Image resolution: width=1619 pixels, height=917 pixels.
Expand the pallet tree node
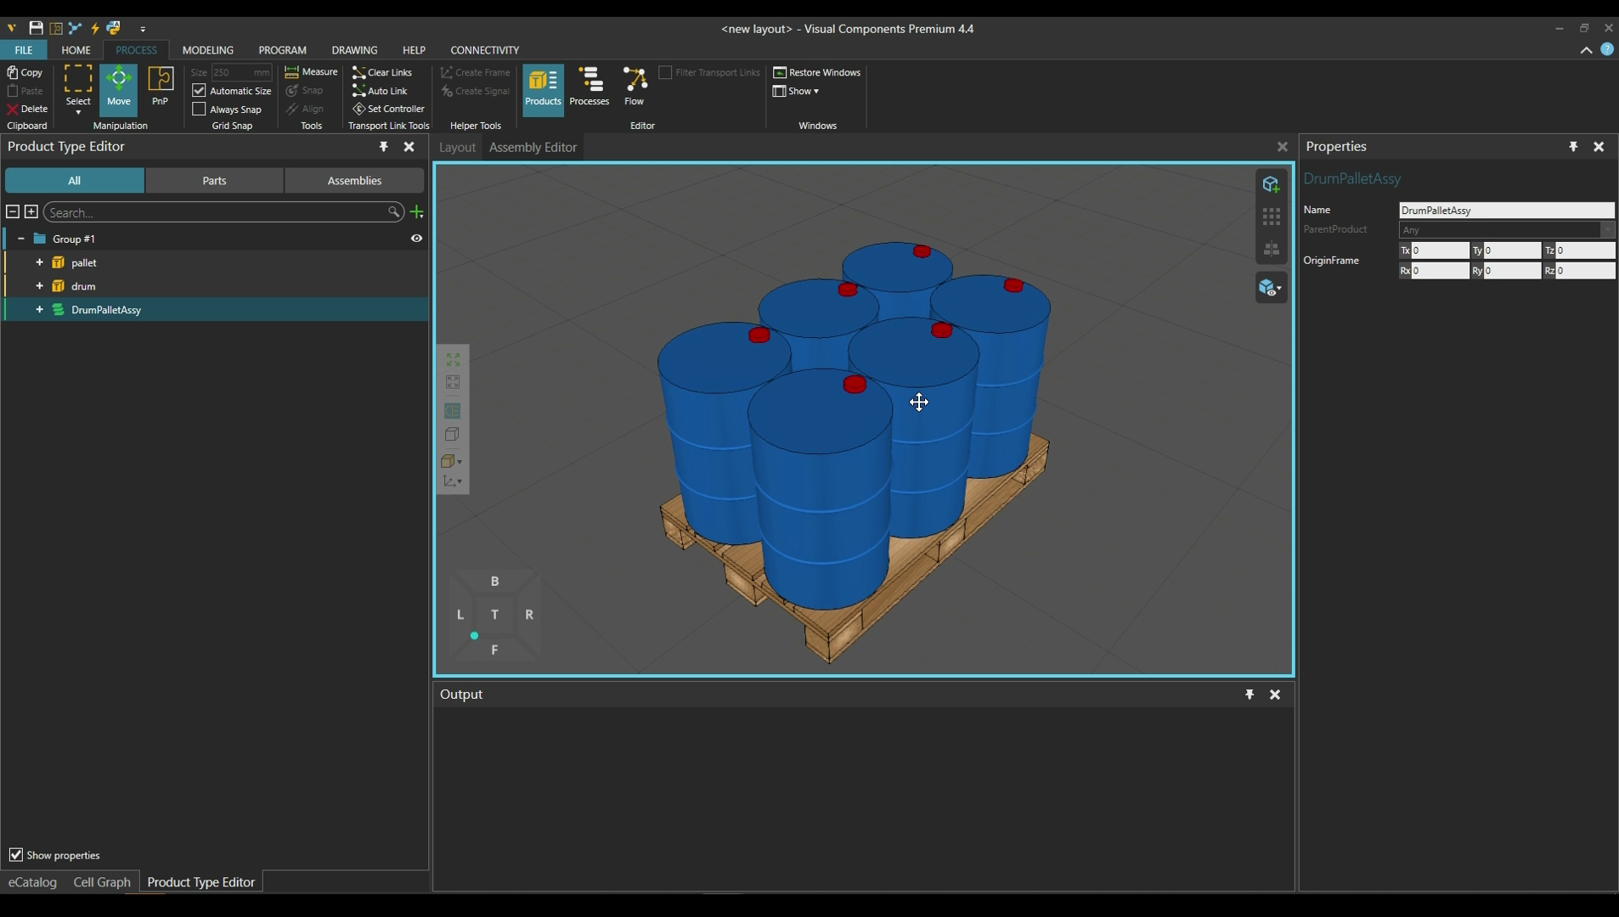39,262
